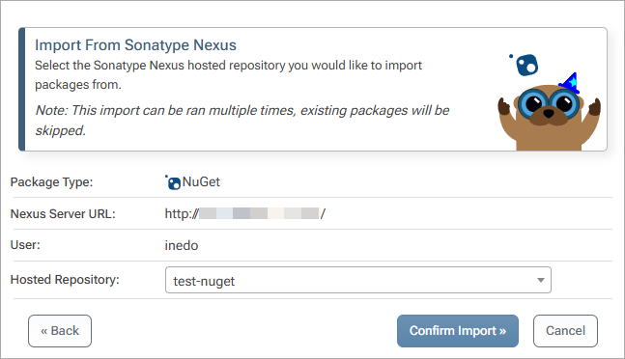The width and height of the screenshot is (625, 359).
Task: Click the User label
Action: [25, 245]
